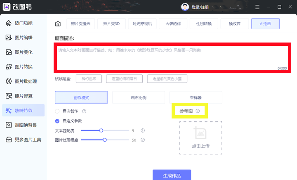Click the user avatar icon
Viewport: 297px width, 180px height.
tap(185, 7)
